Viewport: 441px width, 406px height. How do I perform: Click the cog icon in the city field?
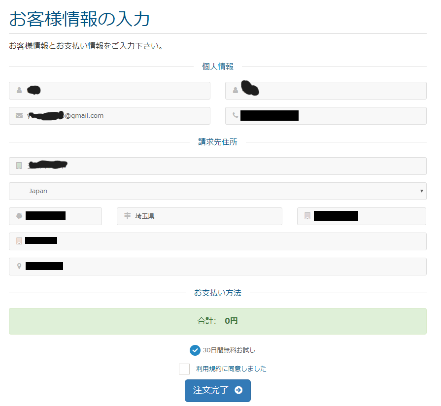pyautogui.click(x=19, y=216)
